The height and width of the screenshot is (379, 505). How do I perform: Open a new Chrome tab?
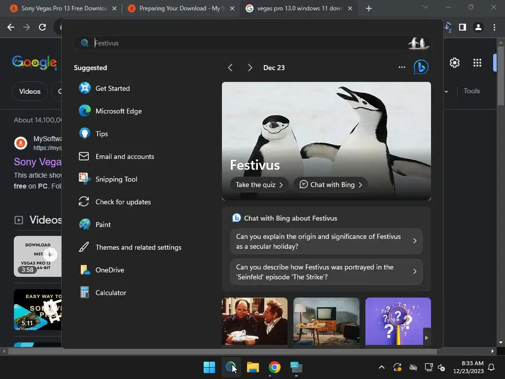click(x=369, y=8)
